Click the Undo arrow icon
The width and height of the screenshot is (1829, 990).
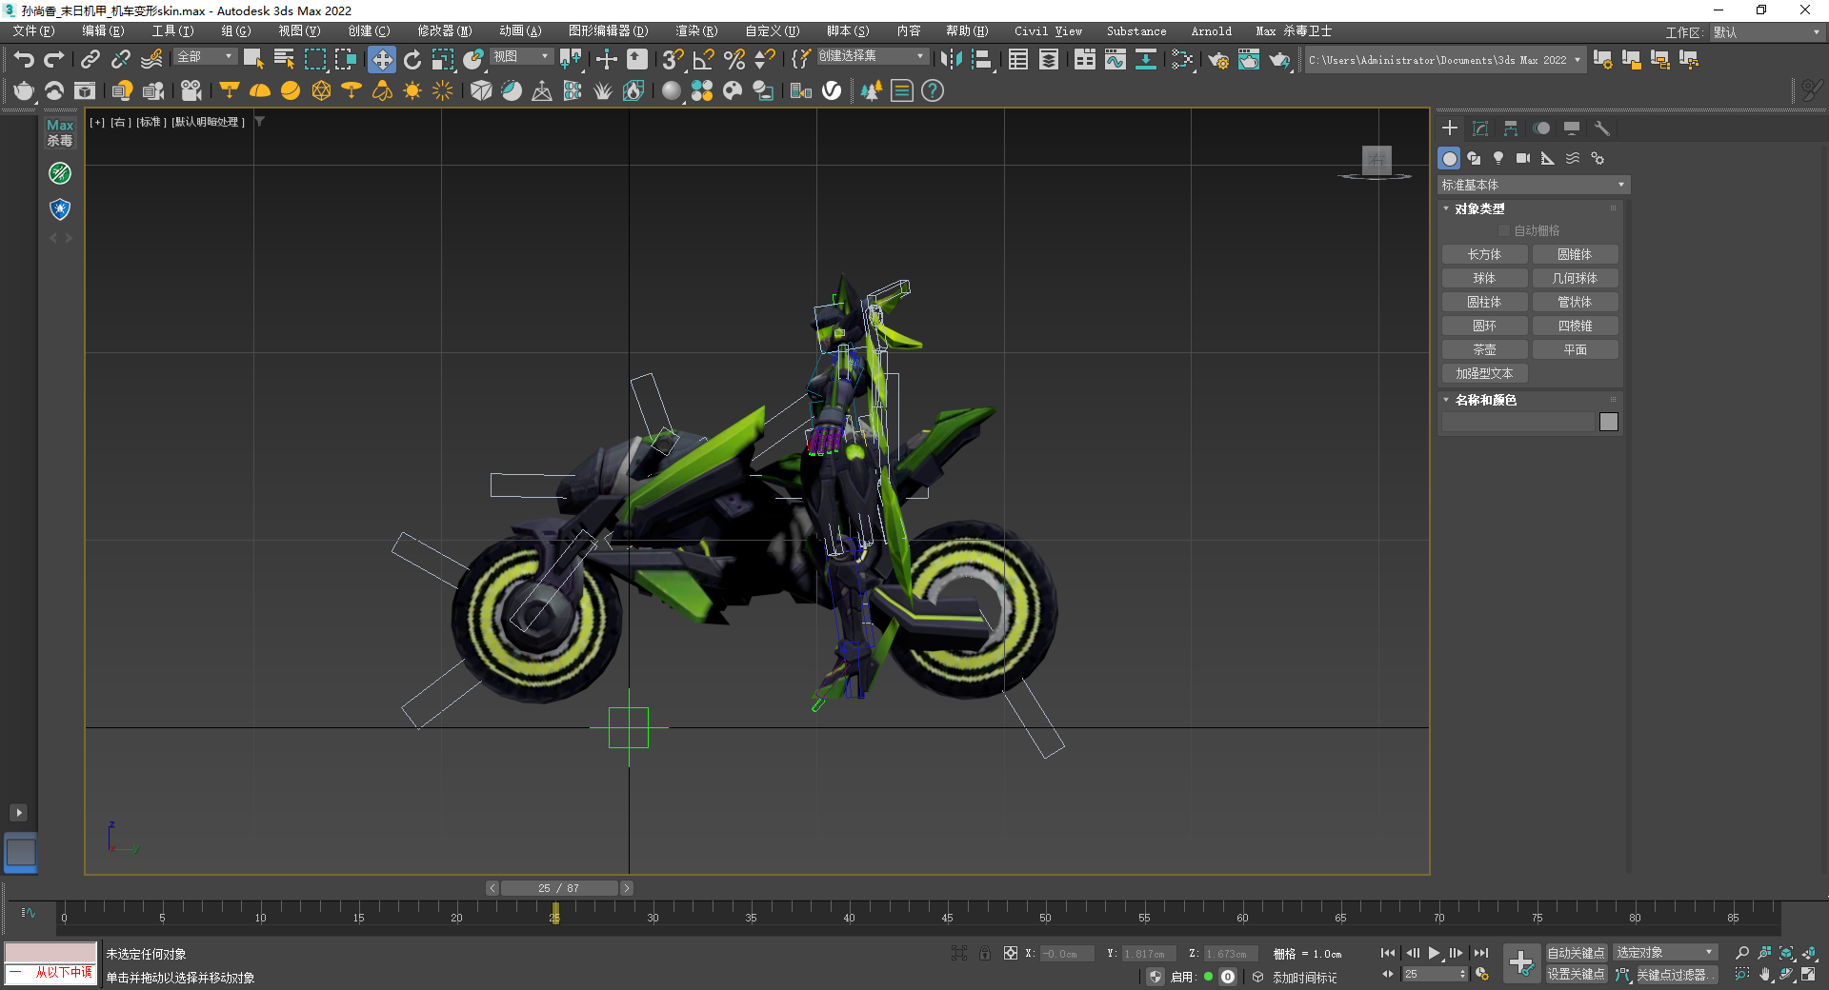pos(24,60)
